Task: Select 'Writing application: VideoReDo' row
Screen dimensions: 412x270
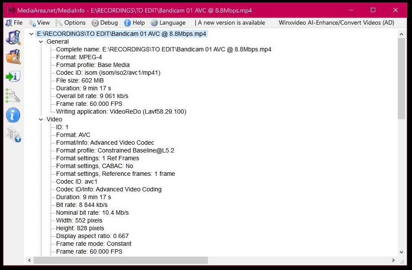Action: [x=121, y=111]
